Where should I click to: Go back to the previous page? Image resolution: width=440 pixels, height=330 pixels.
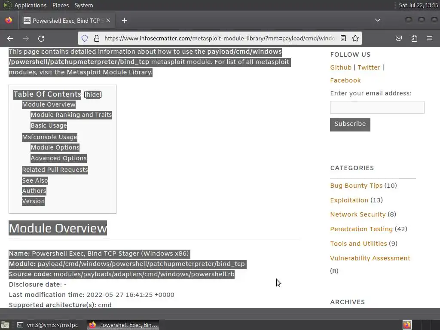click(10, 38)
